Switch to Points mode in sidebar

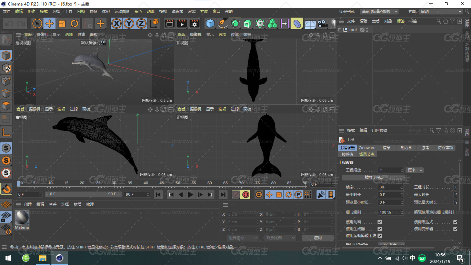point(6,81)
